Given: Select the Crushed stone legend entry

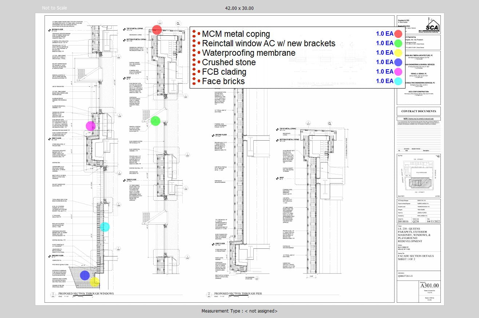Looking at the screenshot, I should (229, 62).
